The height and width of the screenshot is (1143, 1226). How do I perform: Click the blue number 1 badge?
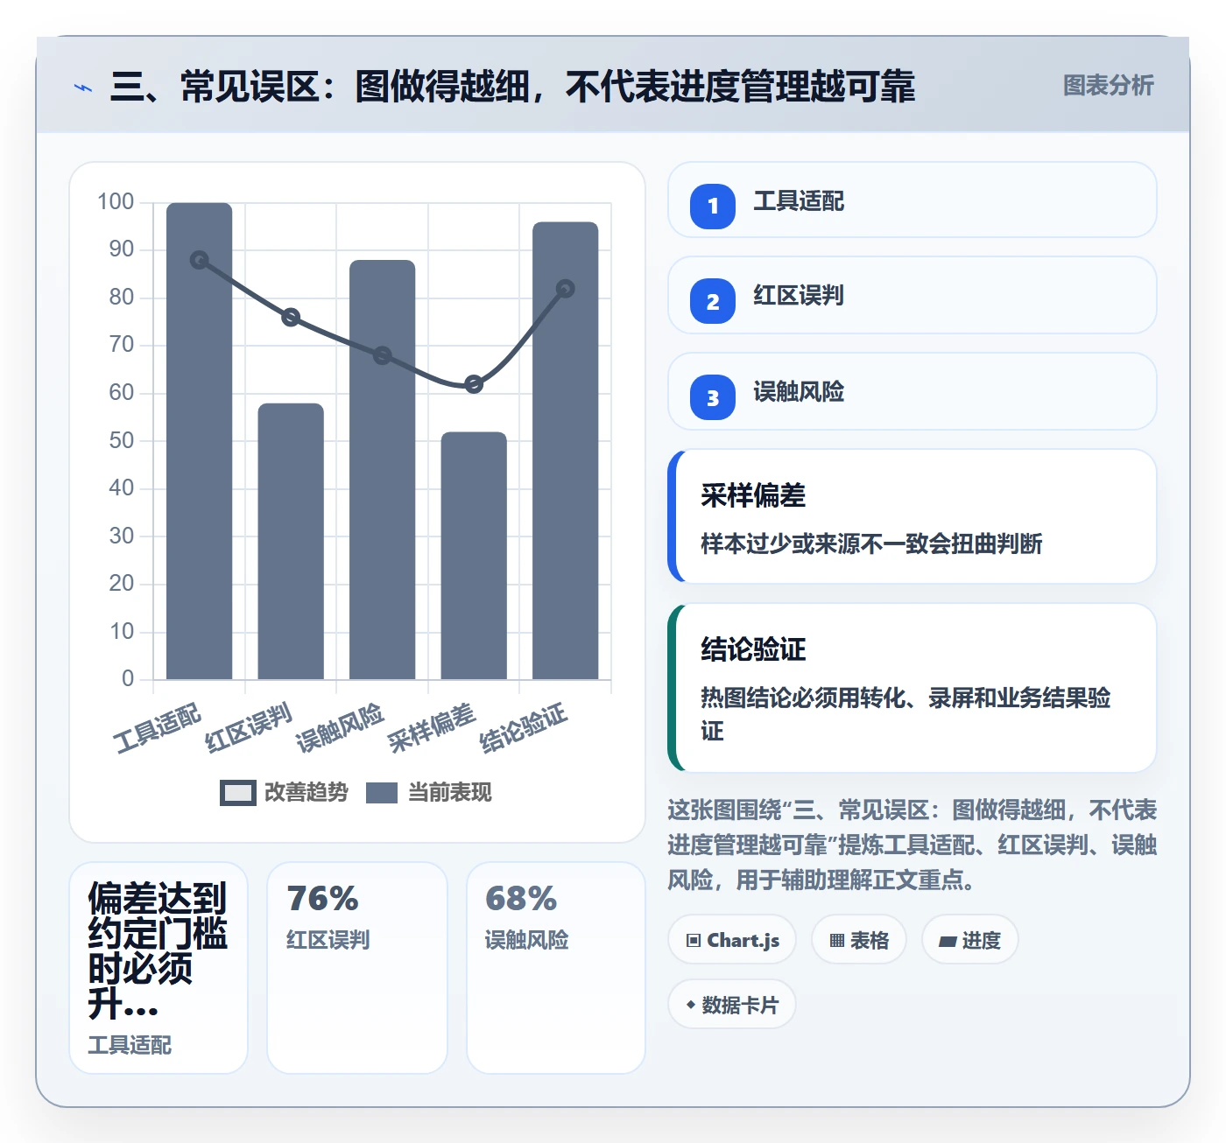coord(713,207)
